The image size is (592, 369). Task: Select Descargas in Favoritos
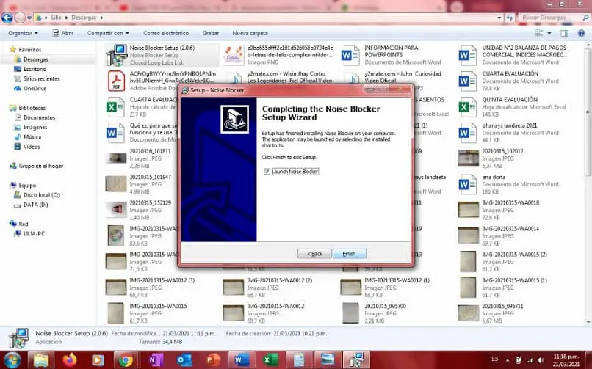click(x=36, y=59)
